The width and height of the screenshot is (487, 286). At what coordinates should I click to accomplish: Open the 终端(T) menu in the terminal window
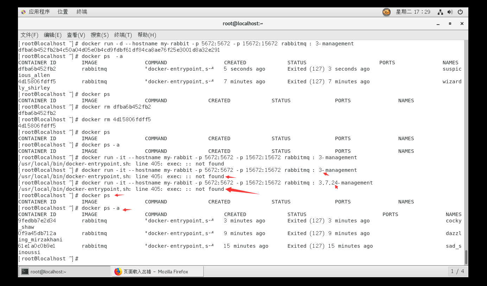(123, 35)
